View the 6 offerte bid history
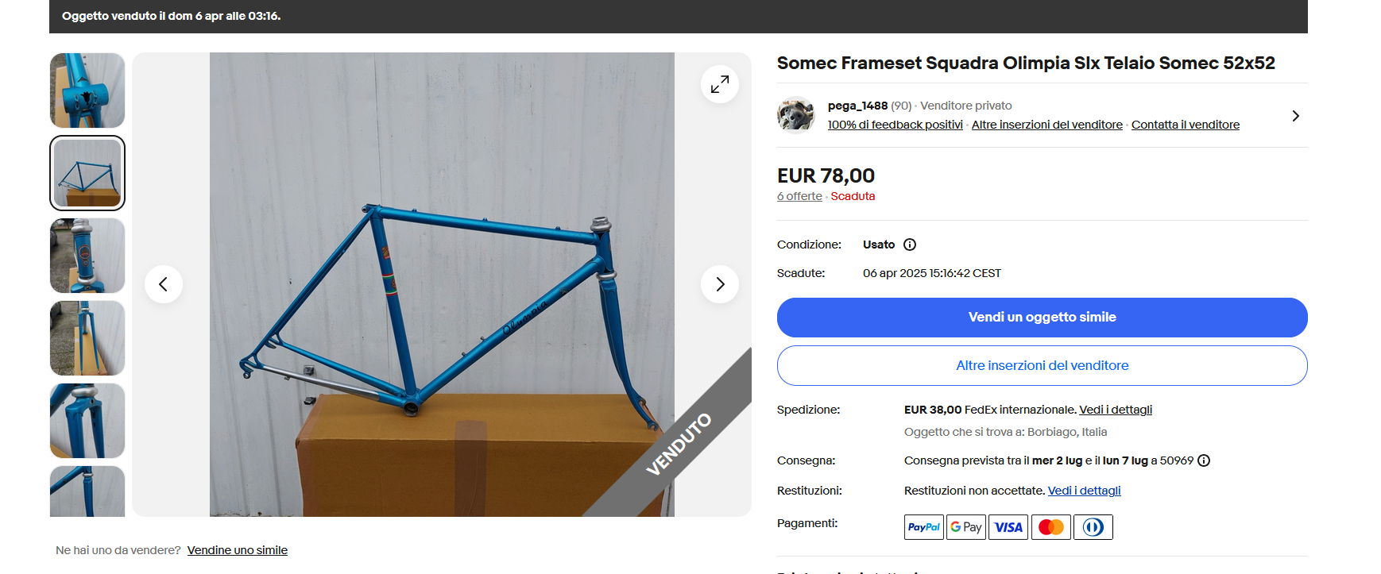Image resolution: width=1381 pixels, height=574 pixels. (x=799, y=196)
